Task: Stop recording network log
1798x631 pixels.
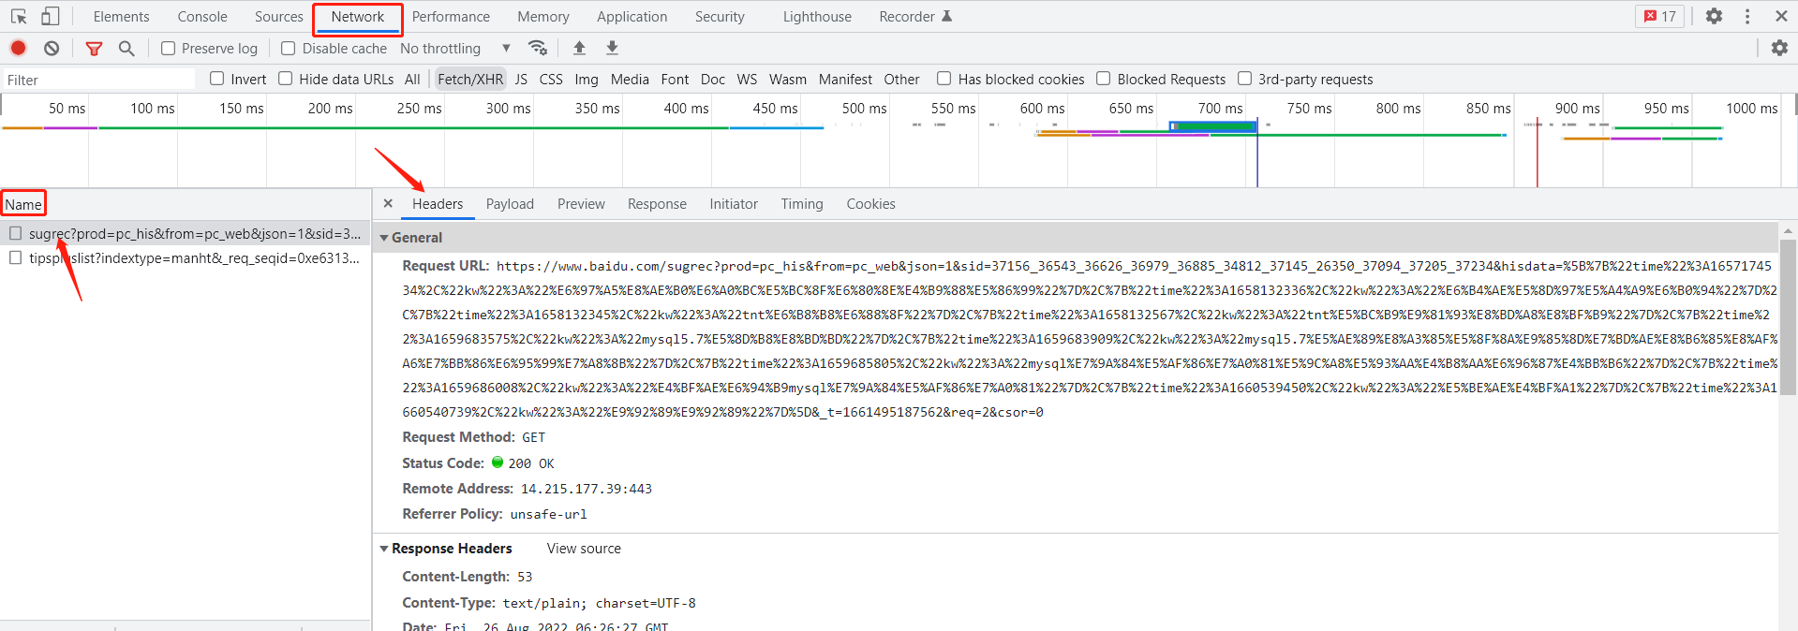Action: point(18,48)
